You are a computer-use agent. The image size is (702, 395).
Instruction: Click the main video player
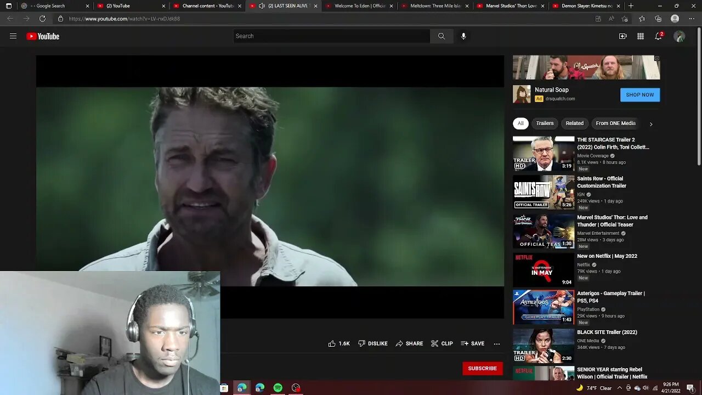(270, 187)
